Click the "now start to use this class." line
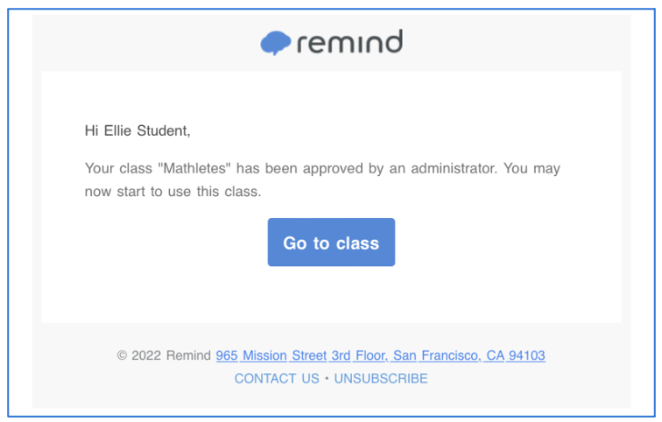Viewport: 662px width, 422px height. click(173, 192)
